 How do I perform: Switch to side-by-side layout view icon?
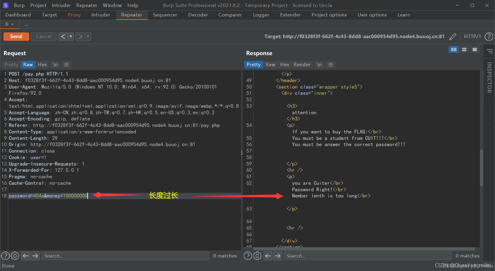click(x=454, y=49)
